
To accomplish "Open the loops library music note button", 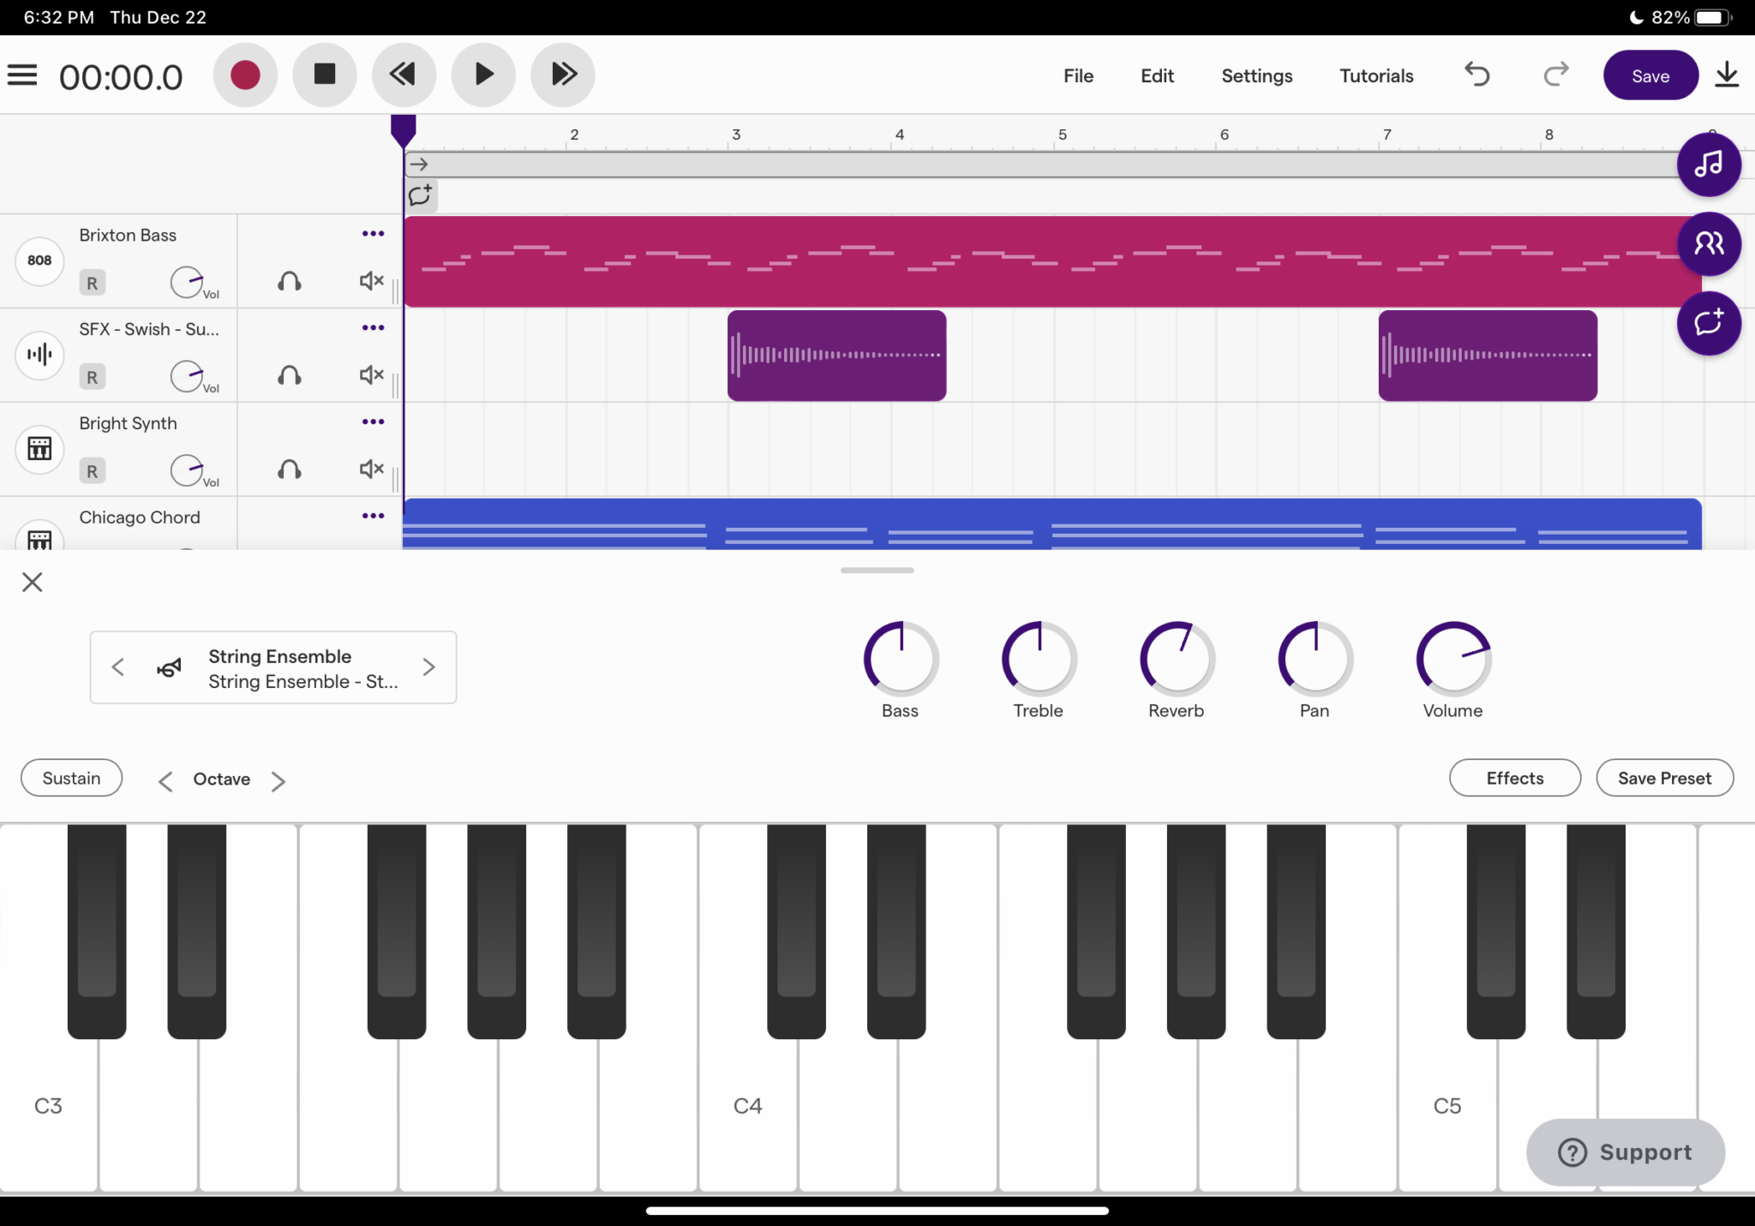I will [1708, 164].
